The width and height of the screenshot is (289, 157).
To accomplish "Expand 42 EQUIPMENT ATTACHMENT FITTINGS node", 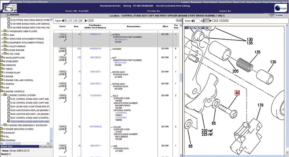I will pyautogui.click(x=2, y=42).
